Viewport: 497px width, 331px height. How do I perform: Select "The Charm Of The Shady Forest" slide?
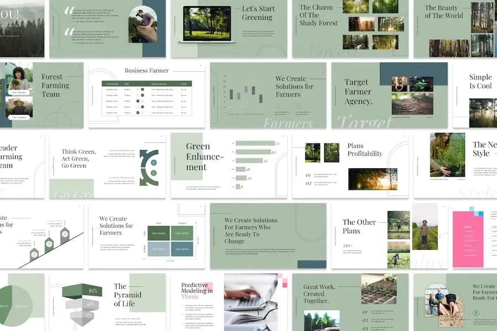pos(350,29)
